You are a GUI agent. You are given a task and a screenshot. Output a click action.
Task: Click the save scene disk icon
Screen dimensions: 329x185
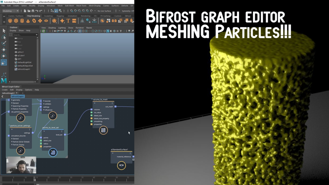(x=33, y=11)
